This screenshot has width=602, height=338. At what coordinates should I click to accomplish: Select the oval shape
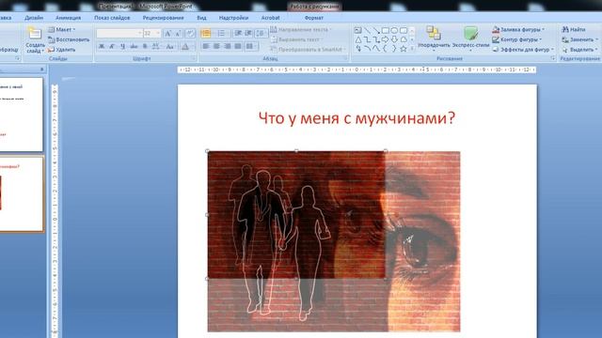[x=394, y=30]
